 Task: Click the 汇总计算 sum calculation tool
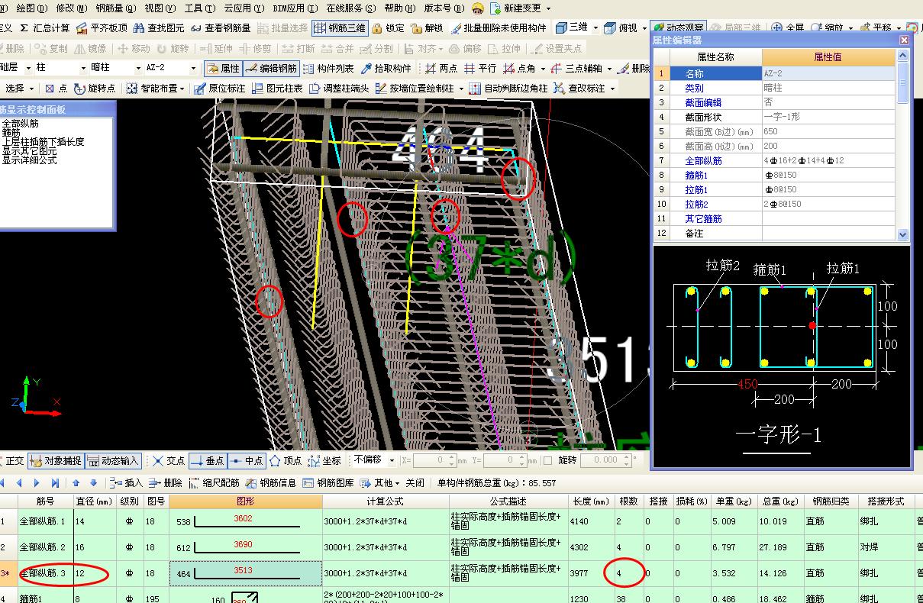pyautogui.click(x=44, y=27)
